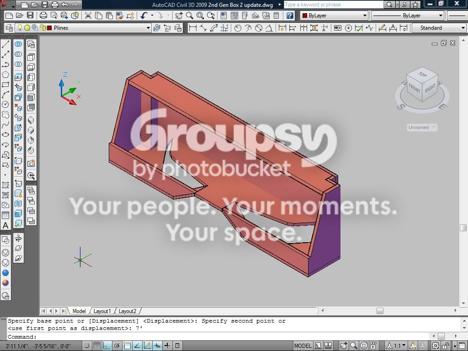The height and width of the screenshot is (351, 468).
Task: Click the Plot printer icon in Standard toolbar
Action: pyautogui.click(x=43, y=16)
